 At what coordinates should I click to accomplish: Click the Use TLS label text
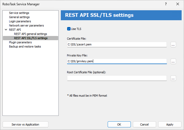tap(76, 29)
